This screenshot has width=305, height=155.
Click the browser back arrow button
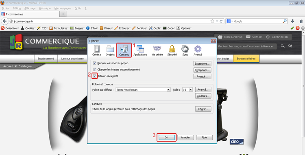(x=4, y=21)
